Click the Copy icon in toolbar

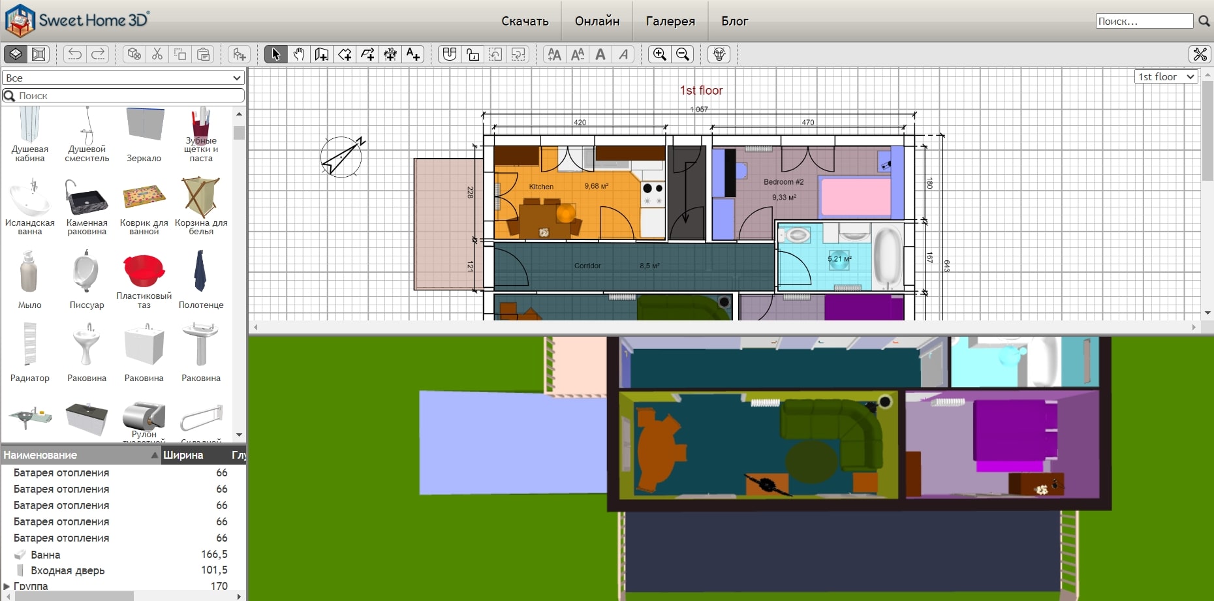[180, 54]
